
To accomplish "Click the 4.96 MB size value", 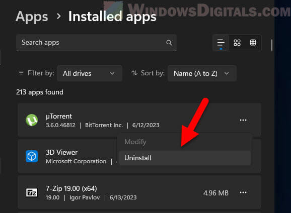I will click(215, 193).
